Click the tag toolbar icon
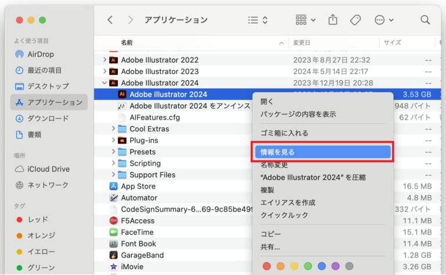 pyautogui.click(x=355, y=20)
